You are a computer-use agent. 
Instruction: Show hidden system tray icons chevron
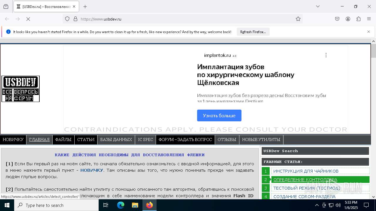point(317,205)
